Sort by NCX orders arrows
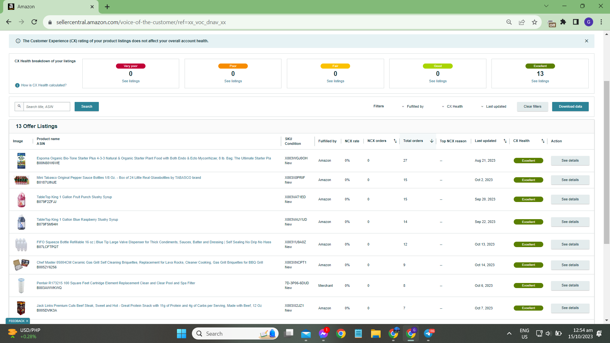This screenshot has height=343, width=610. tap(395, 141)
